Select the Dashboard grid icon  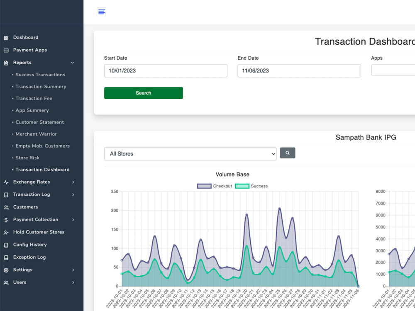tap(7, 37)
